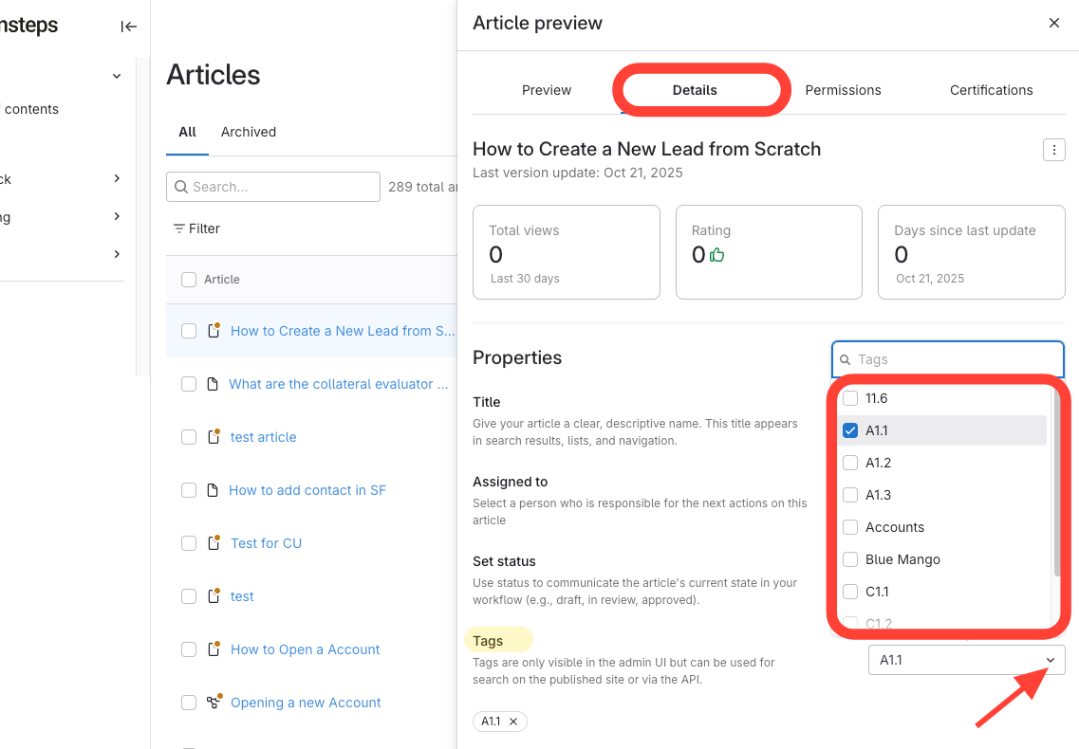Uncheck the A1.1 tag checkbox
Screen dimensions: 1079x749
click(850, 430)
